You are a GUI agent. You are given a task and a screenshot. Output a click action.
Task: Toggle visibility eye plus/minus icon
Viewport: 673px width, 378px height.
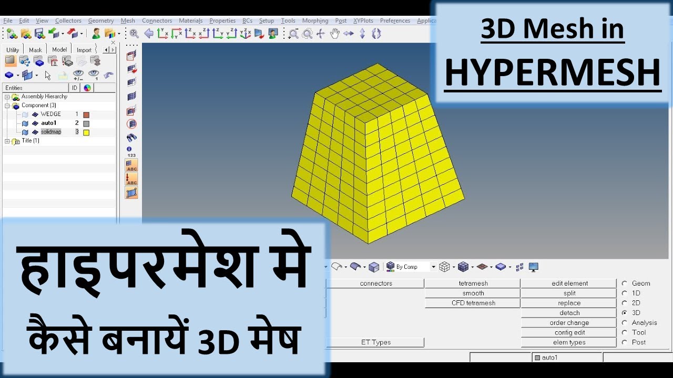click(78, 75)
